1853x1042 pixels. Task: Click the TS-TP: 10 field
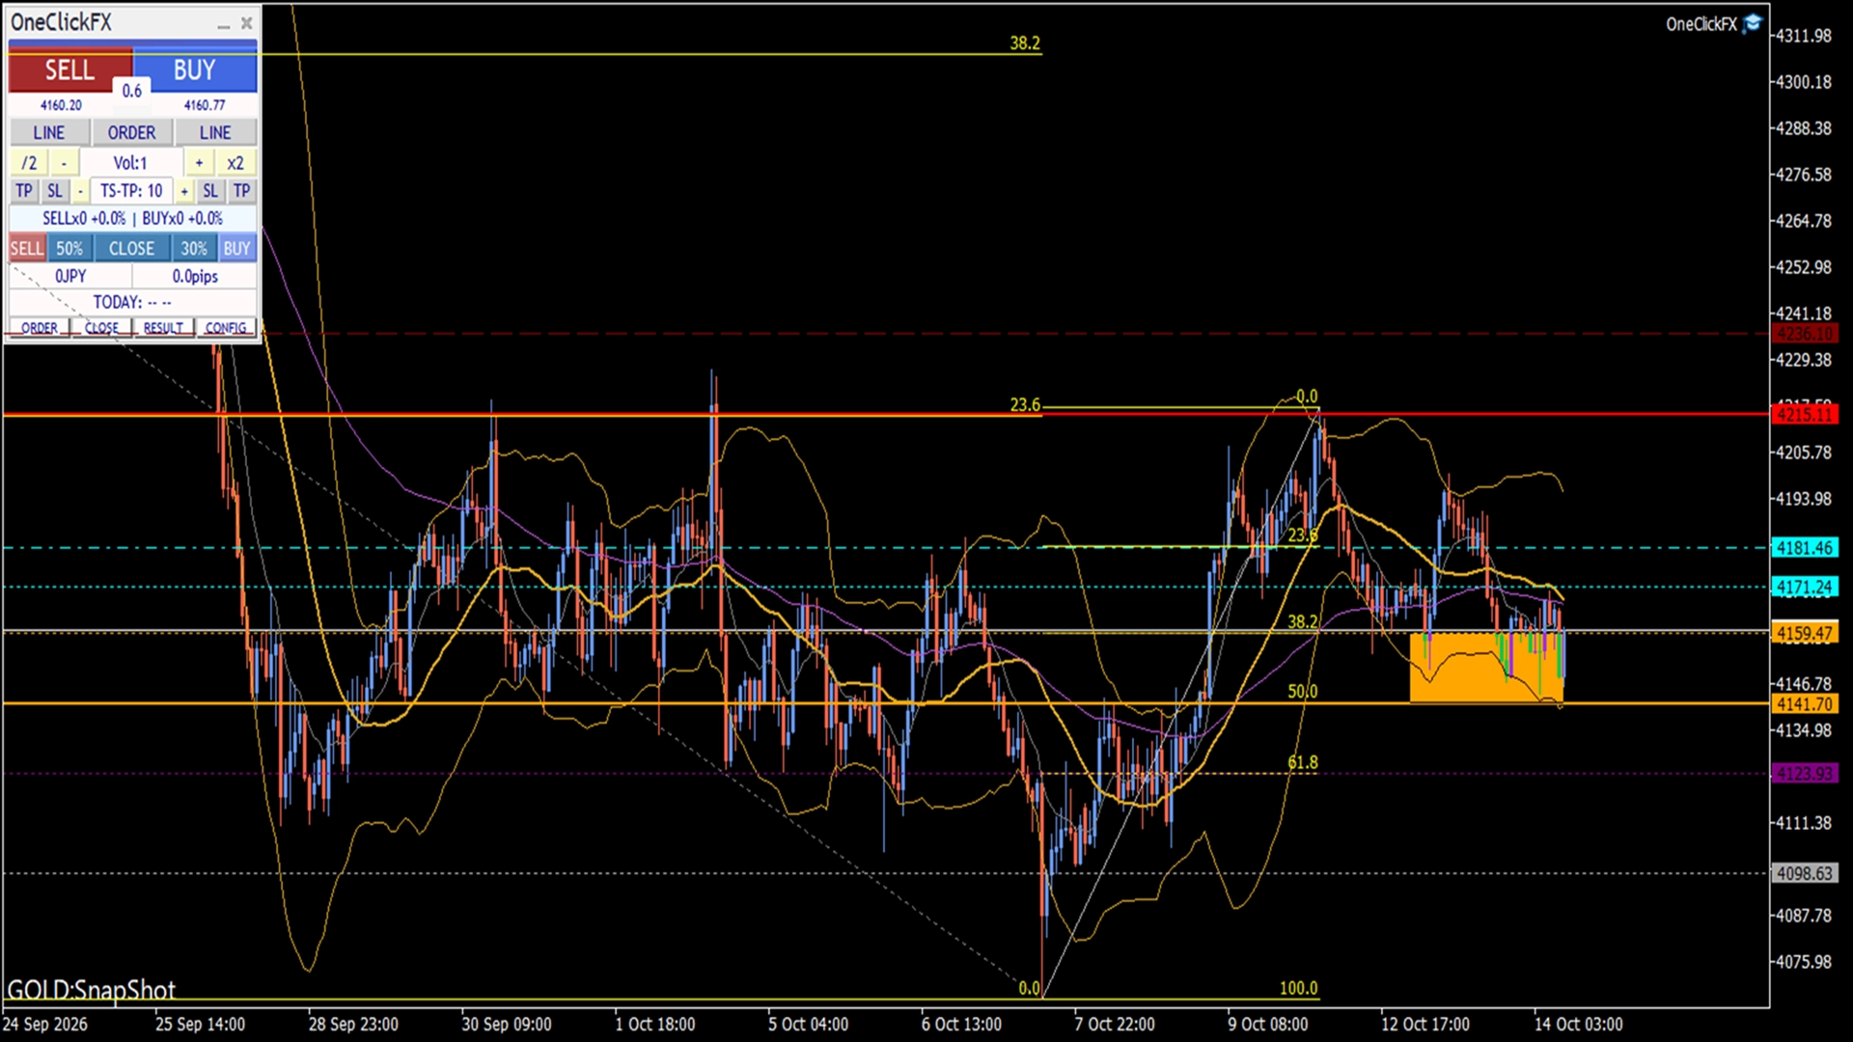(132, 191)
